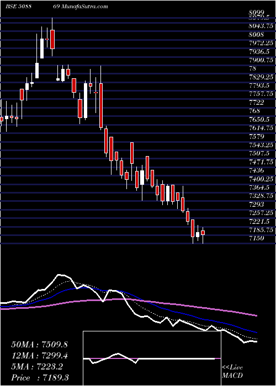Click the 7185.75 price axis label
276x386 pixels.
[261, 230]
